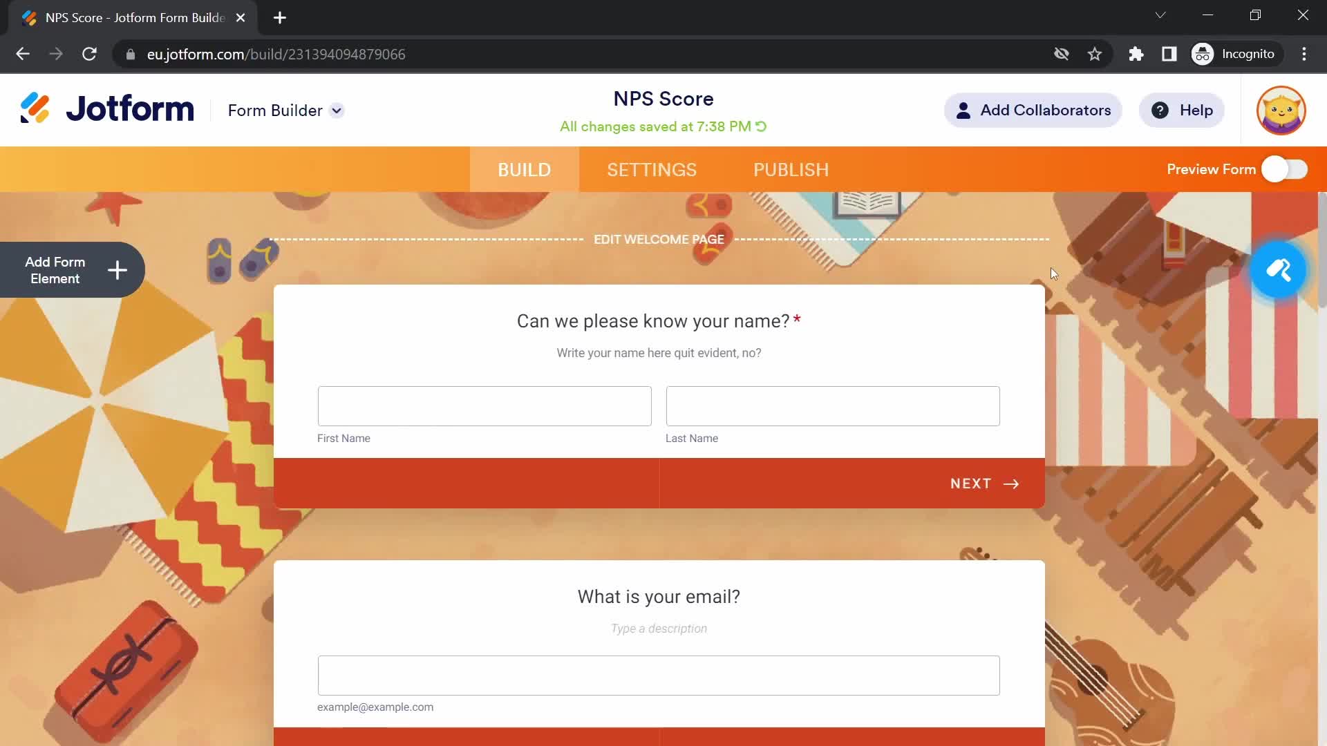This screenshot has height=746, width=1327.
Task: Click the NEXT button on name form
Action: pyautogui.click(x=985, y=483)
